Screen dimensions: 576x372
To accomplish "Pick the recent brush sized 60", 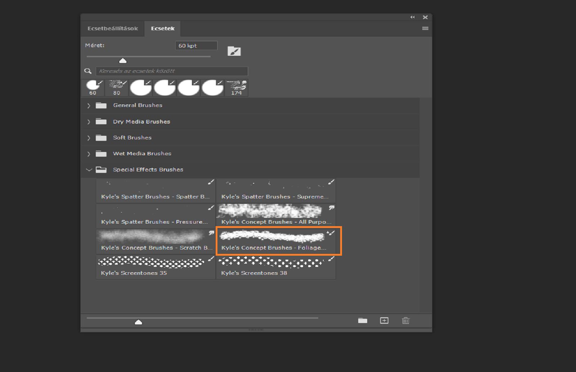I will click(94, 88).
